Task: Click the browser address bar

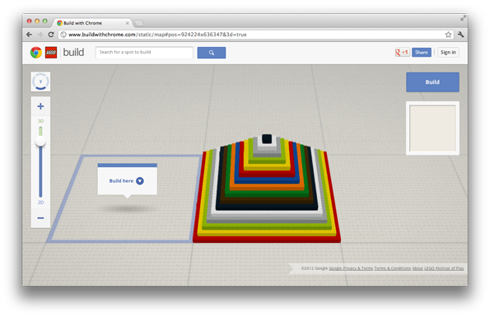Action: click(x=255, y=35)
